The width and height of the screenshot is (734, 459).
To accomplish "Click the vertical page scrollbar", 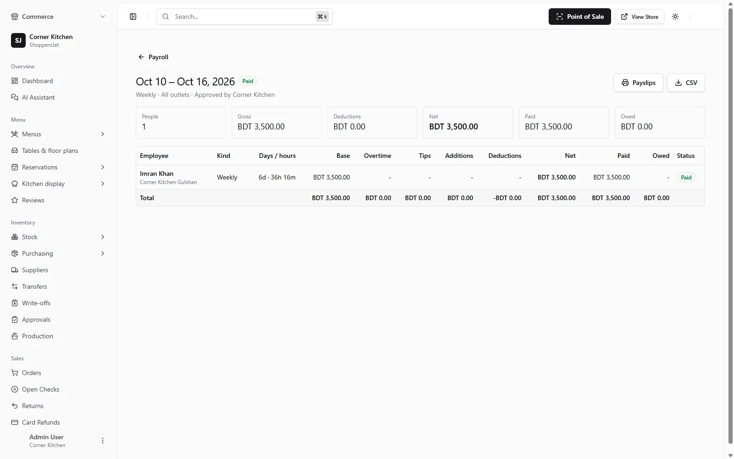I will coord(730,225).
